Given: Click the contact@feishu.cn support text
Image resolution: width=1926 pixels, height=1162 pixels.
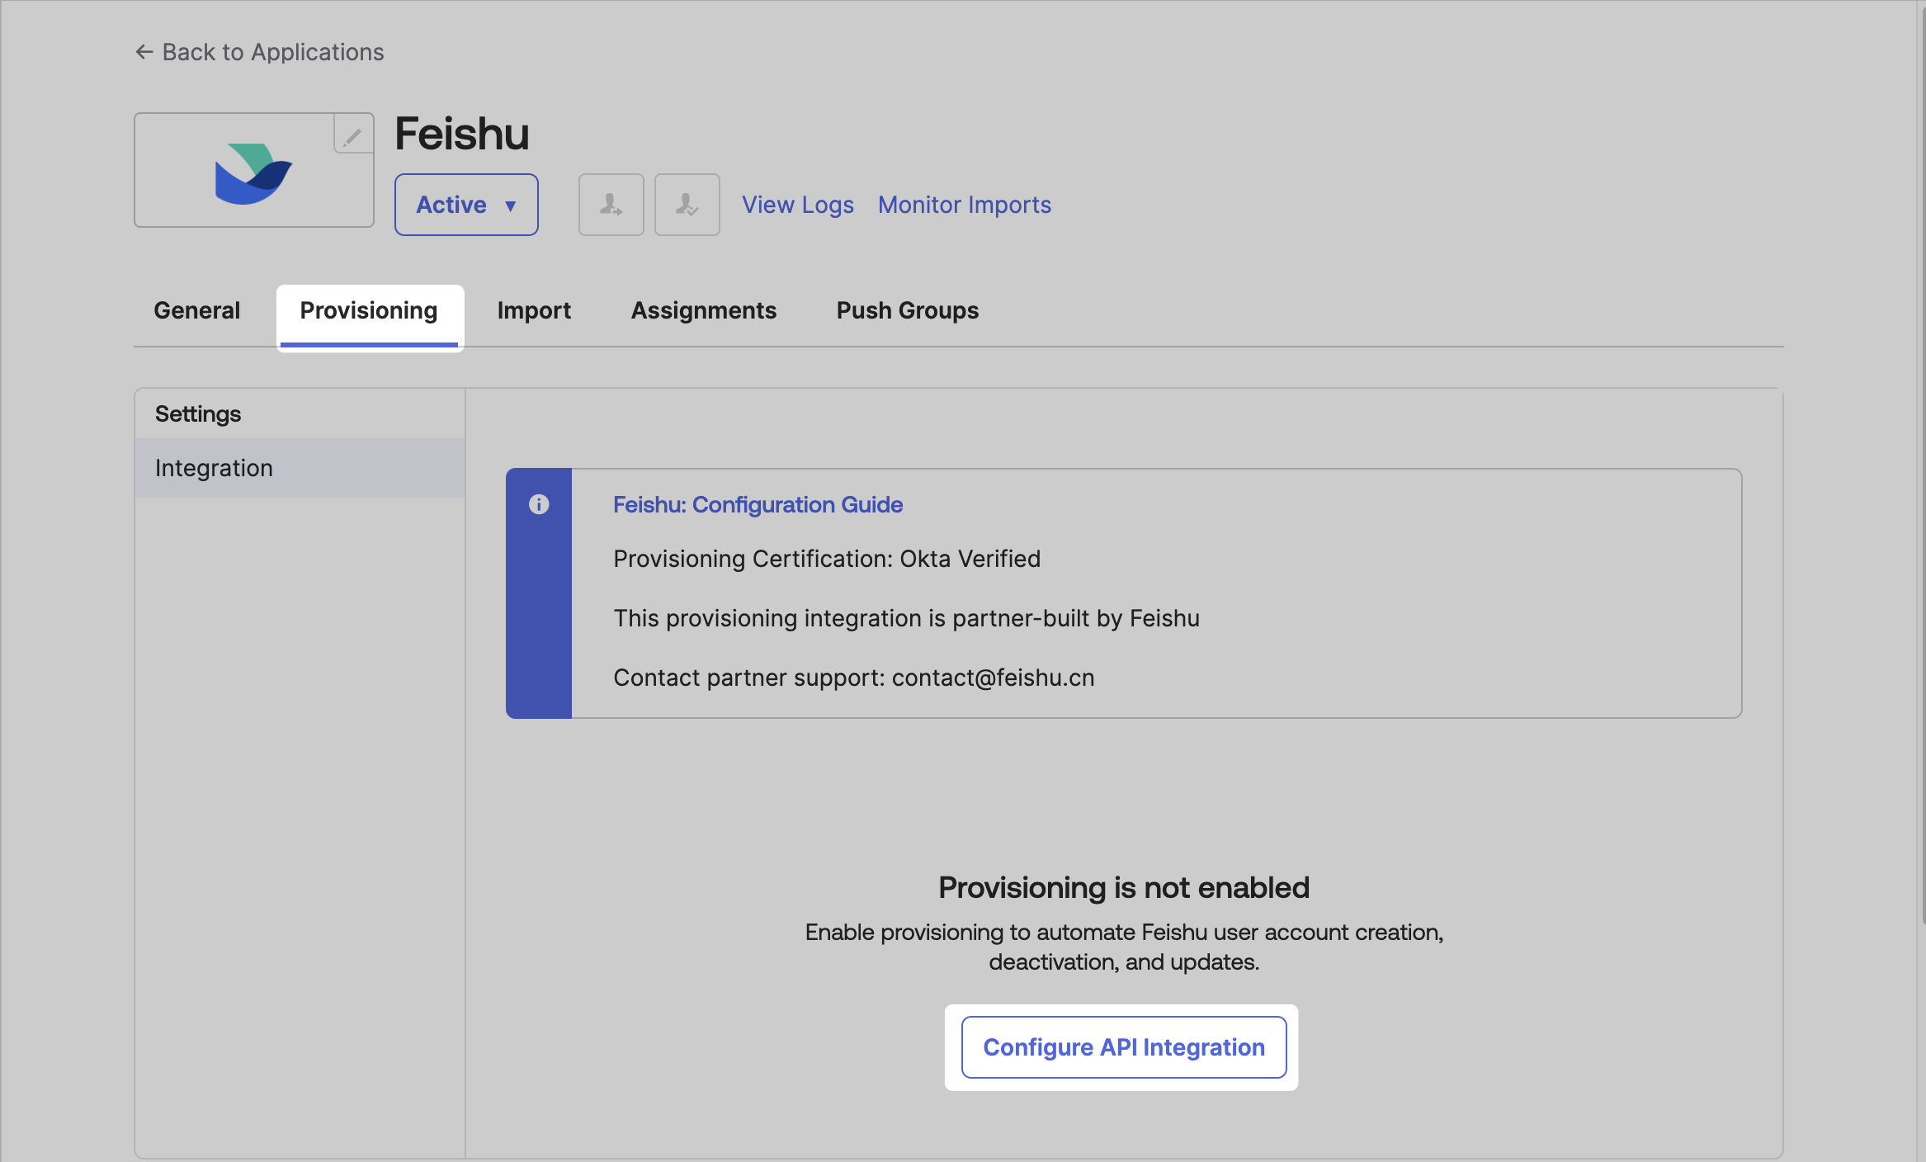Looking at the screenshot, I should point(994,678).
